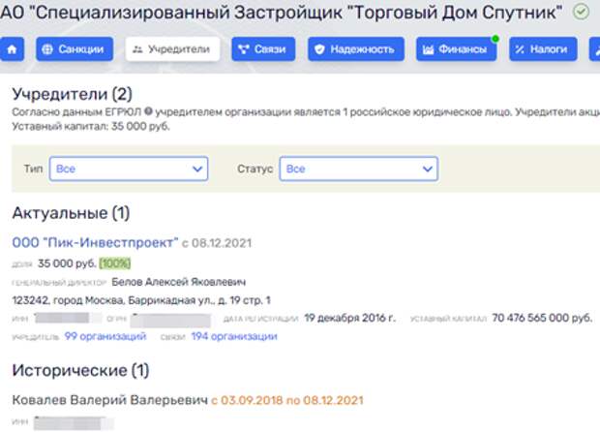Click the Актуальные (1) heading

click(72, 213)
